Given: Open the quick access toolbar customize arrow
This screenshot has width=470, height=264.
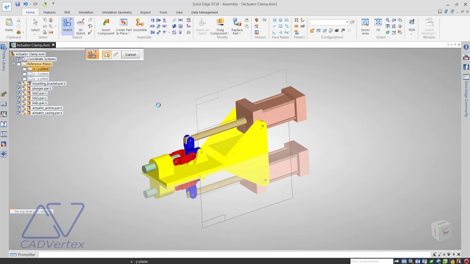Looking at the screenshot, I should tap(53, 4).
